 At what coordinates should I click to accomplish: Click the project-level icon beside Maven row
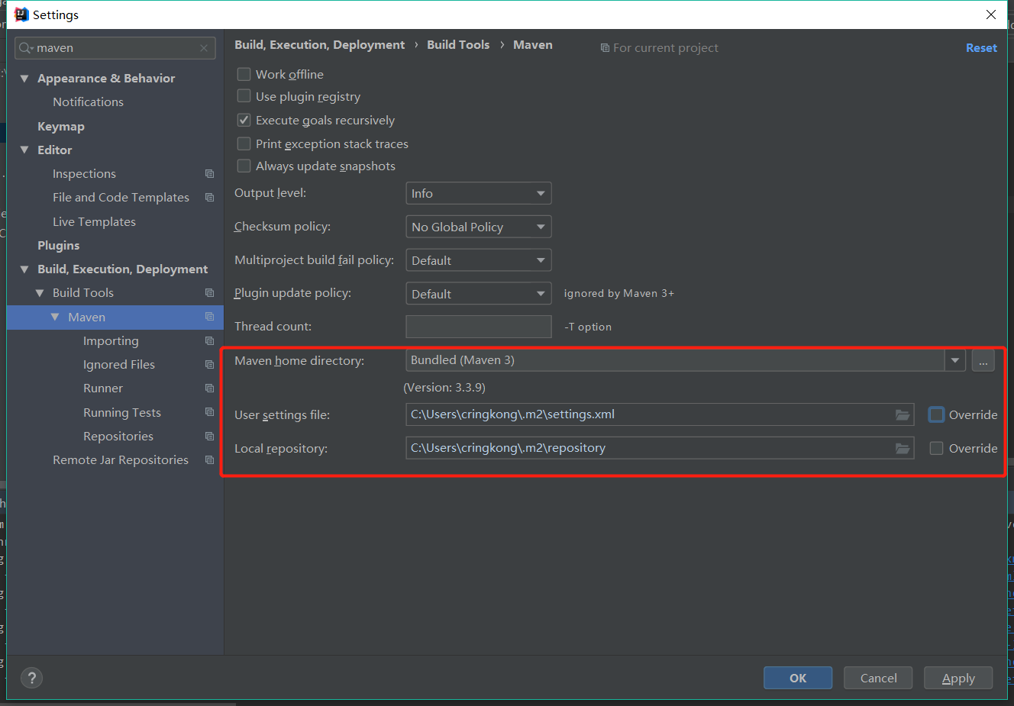tap(209, 317)
